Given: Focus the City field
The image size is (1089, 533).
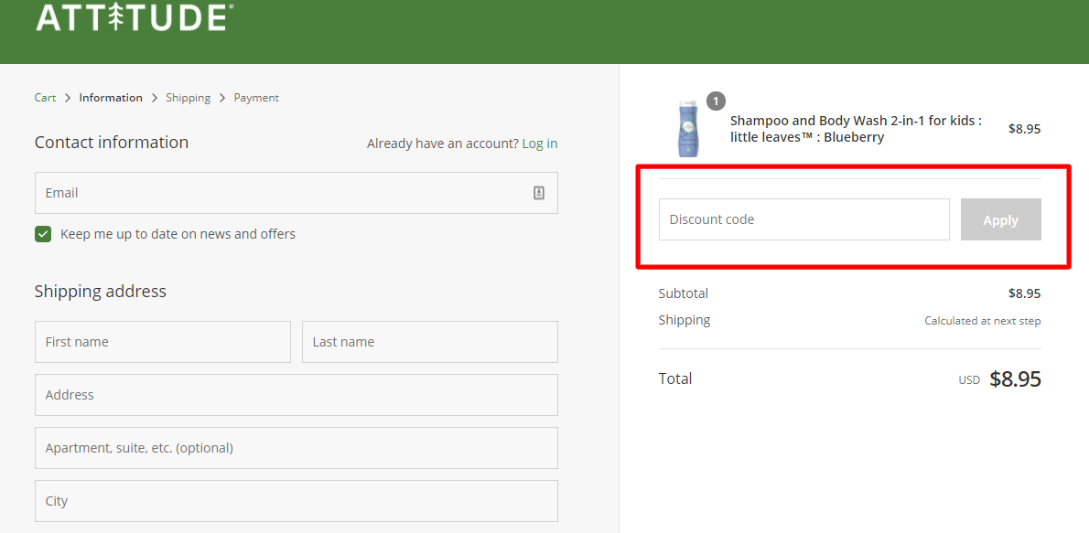Looking at the screenshot, I should point(296,501).
